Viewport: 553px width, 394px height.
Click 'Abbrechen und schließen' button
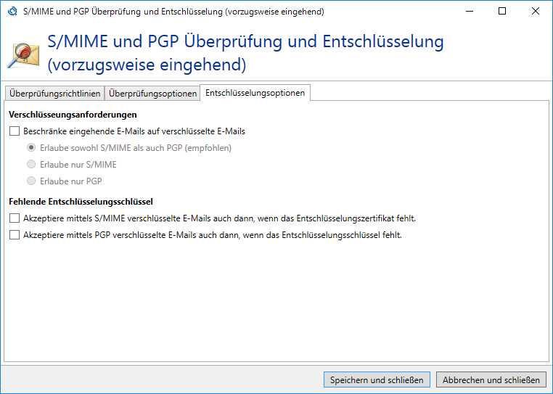[x=491, y=380]
